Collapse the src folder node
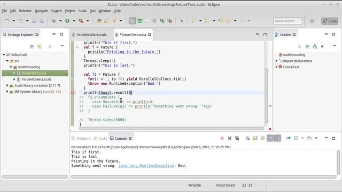The image size is (342, 192). pos(7,61)
